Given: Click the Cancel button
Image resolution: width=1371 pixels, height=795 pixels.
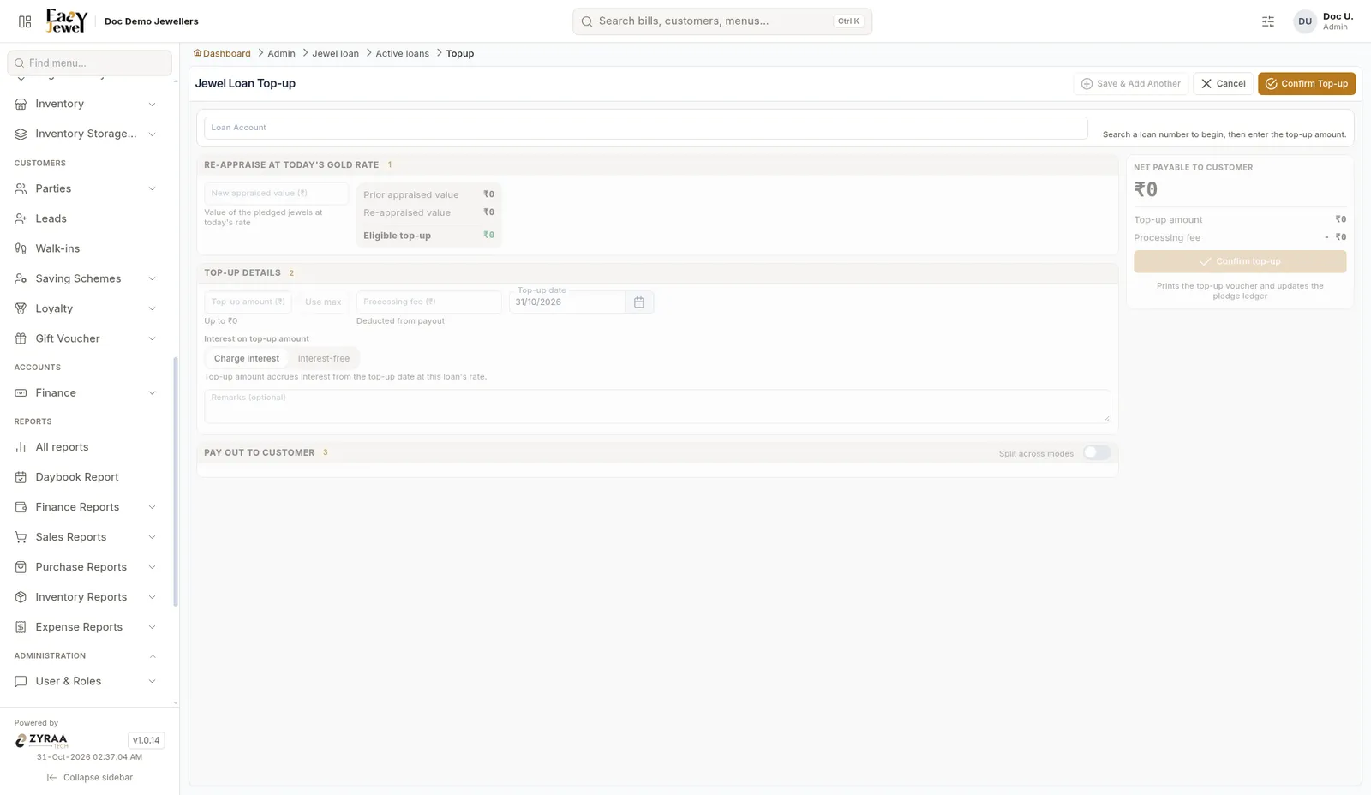Looking at the screenshot, I should point(1223,84).
